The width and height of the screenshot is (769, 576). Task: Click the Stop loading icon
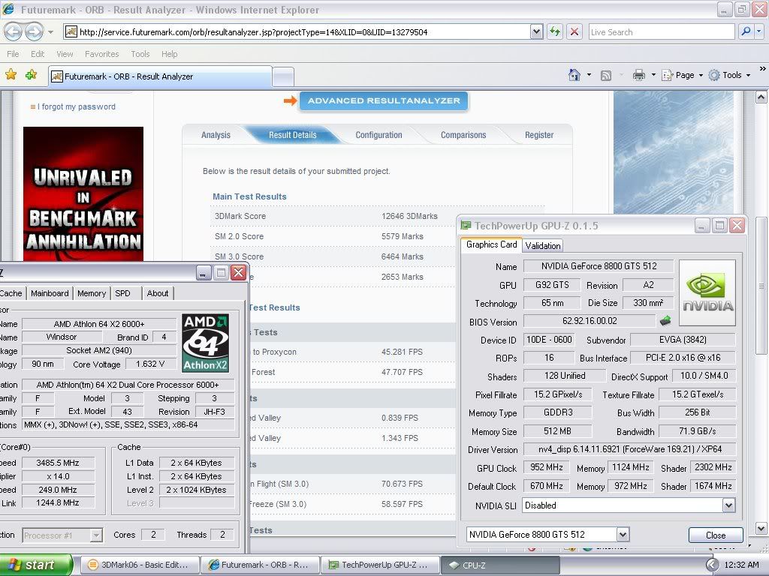pos(574,31)
